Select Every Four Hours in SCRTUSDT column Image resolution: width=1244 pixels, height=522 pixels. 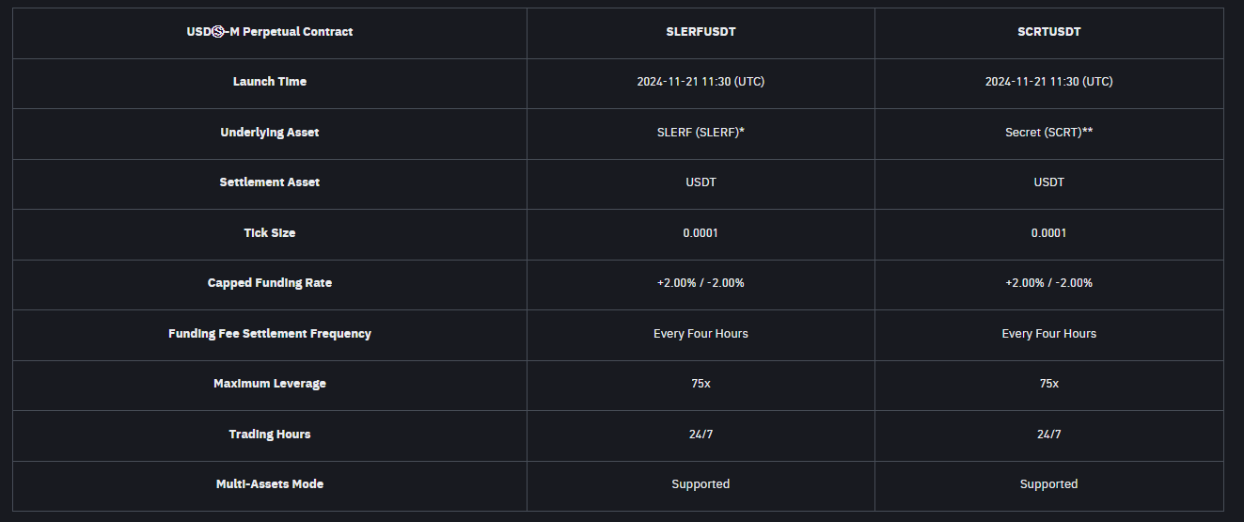tap(1048, 334)
